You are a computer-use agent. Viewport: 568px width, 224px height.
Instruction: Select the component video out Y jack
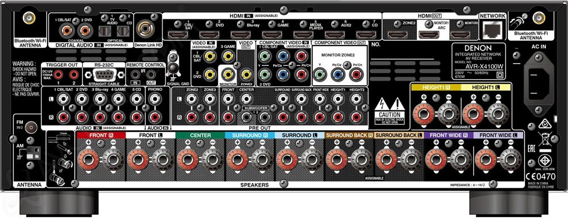tap(319, 75)
